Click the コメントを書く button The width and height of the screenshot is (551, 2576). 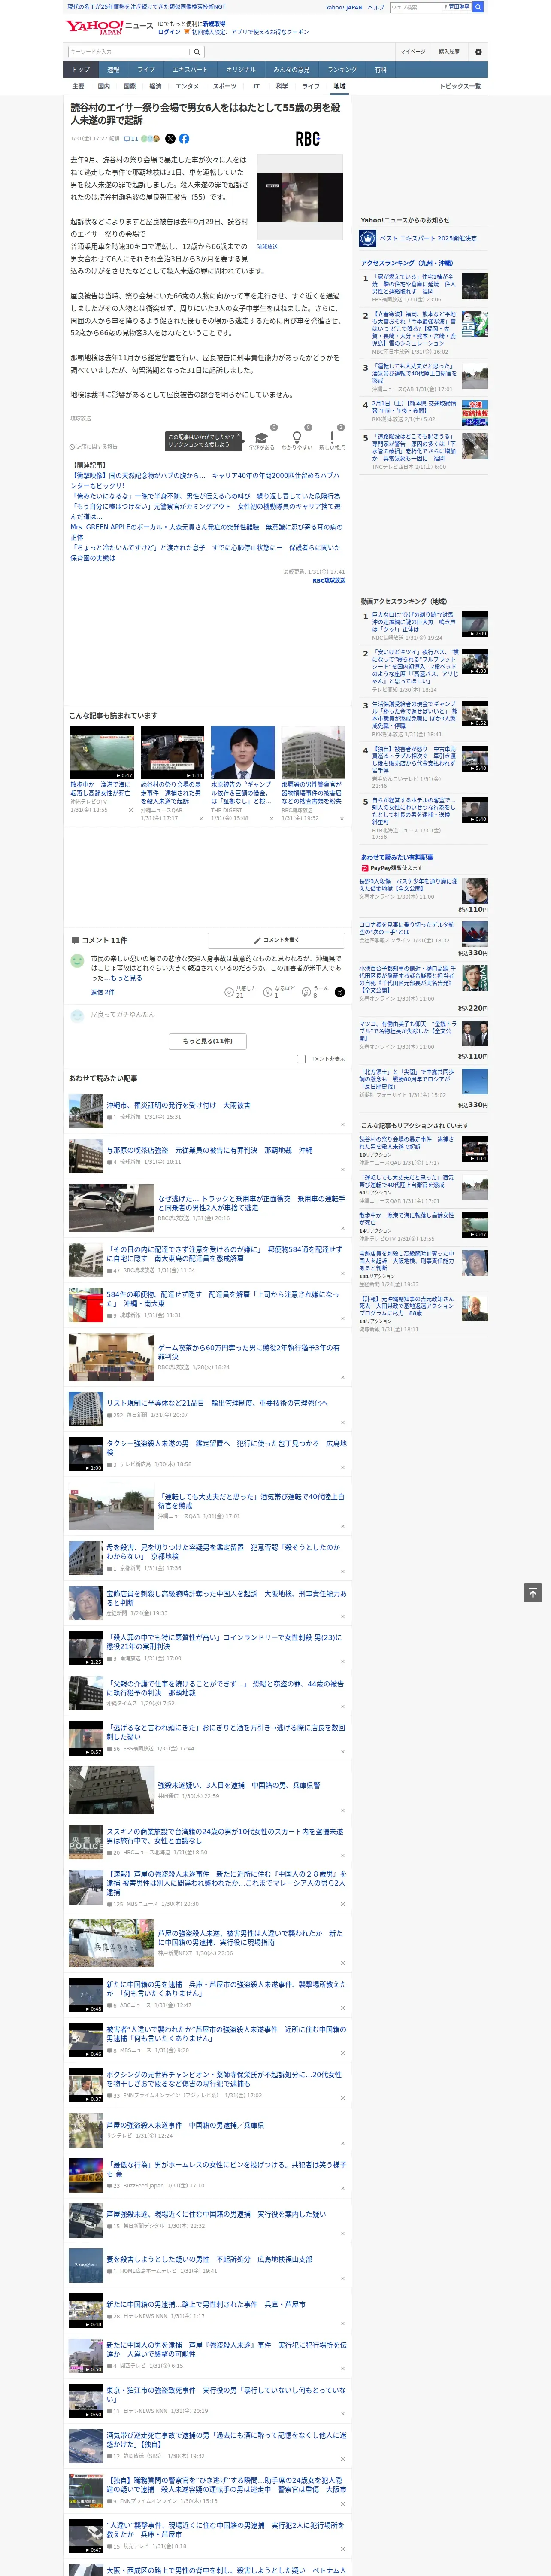[x=277, y=940]
